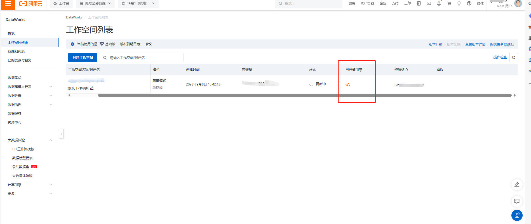Click the app package icon beside 工单
The height and width of the screenshot is (224, 531).
[x=419, y=3]
